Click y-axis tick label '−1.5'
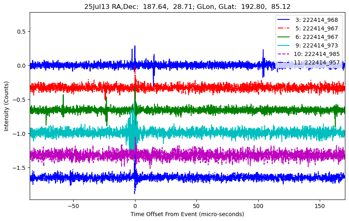 tap(20, 168)
